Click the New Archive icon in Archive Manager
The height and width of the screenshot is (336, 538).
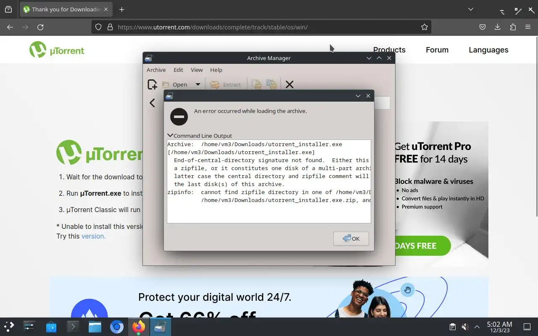(152, 84)
